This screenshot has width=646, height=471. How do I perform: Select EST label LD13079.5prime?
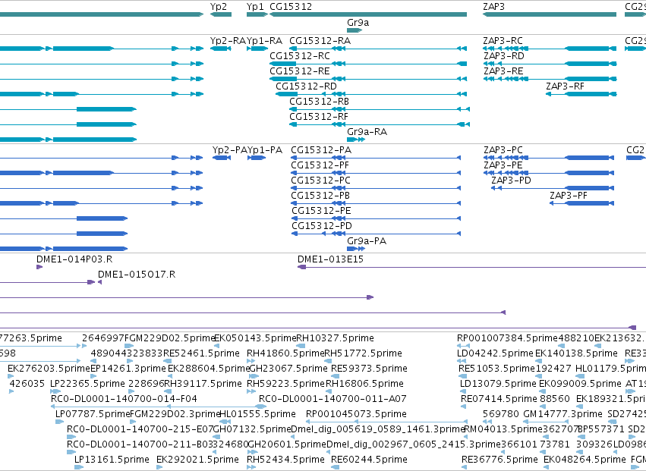pos(498,383)
